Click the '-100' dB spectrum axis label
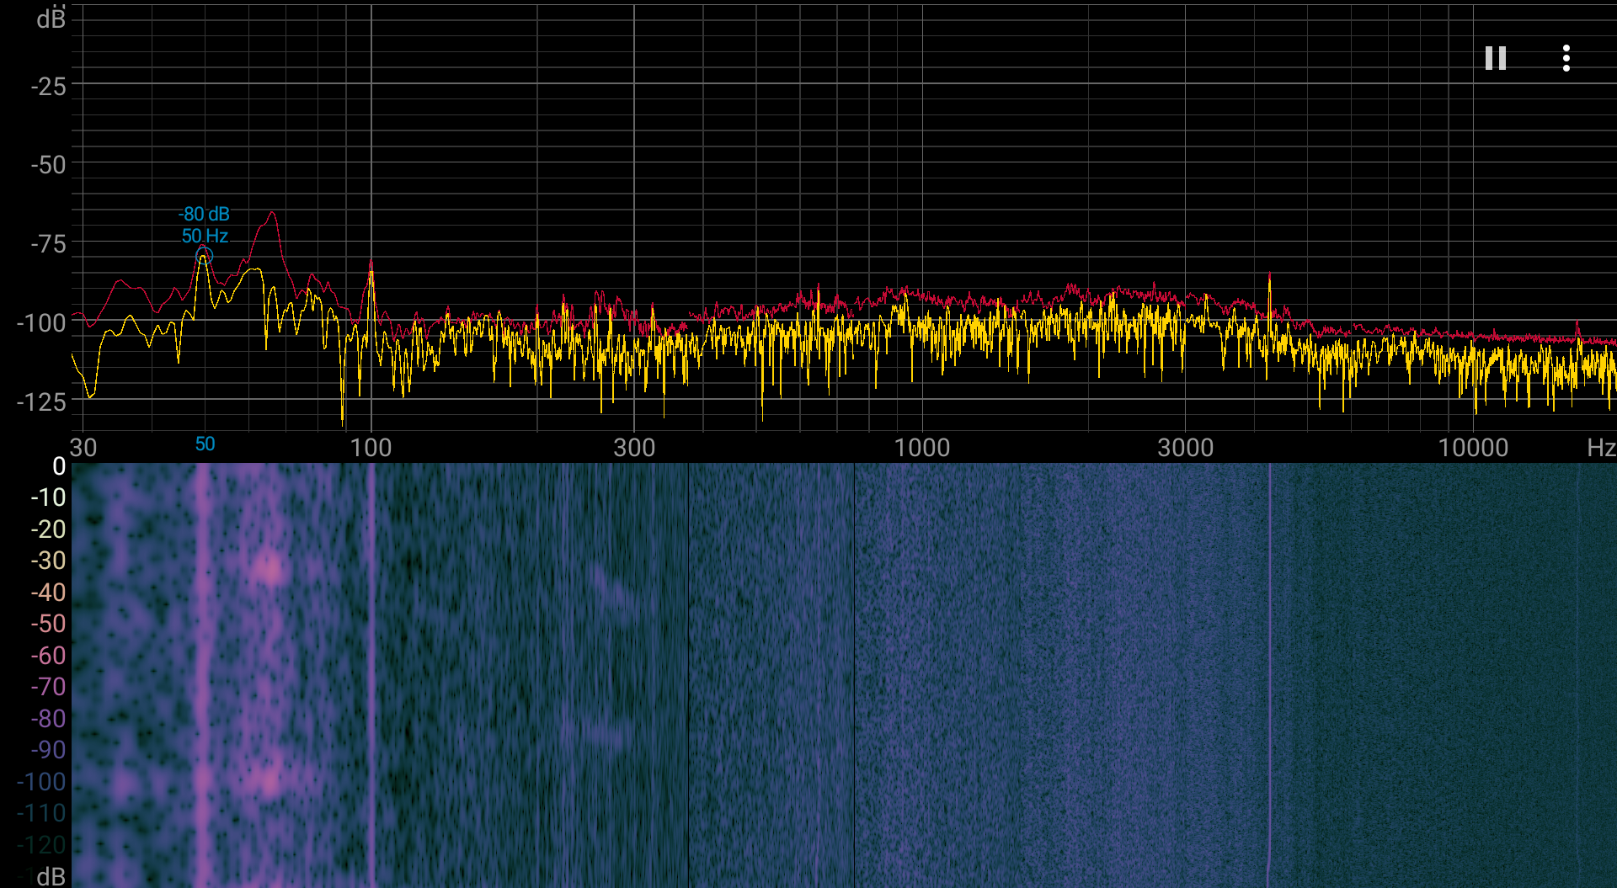1617x888 pixels. pyautogui.click(x=41, y=322)
